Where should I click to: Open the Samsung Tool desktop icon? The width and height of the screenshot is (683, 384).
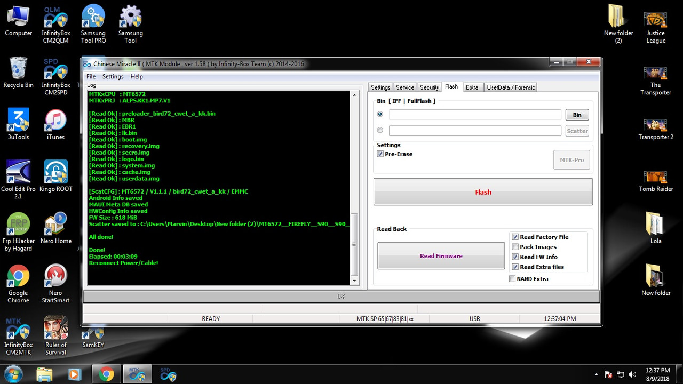coord(131,25)
